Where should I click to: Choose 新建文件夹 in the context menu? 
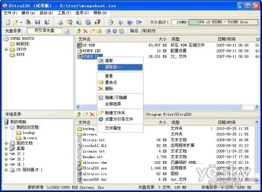tap(120, 113)
